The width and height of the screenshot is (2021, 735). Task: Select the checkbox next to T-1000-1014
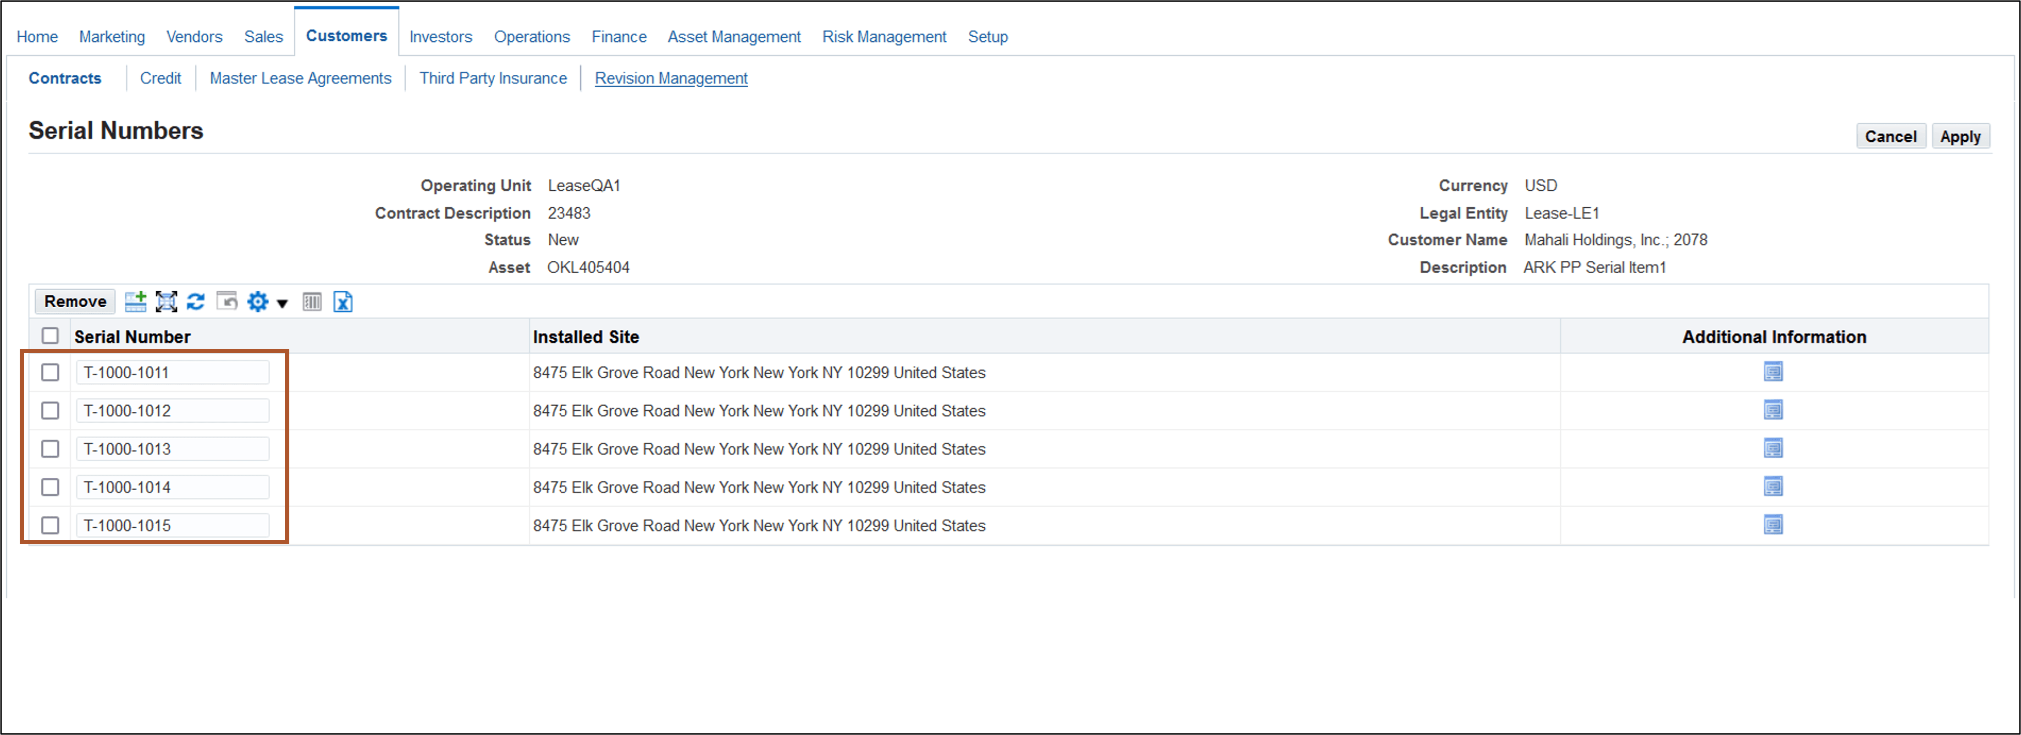(50, 487)
